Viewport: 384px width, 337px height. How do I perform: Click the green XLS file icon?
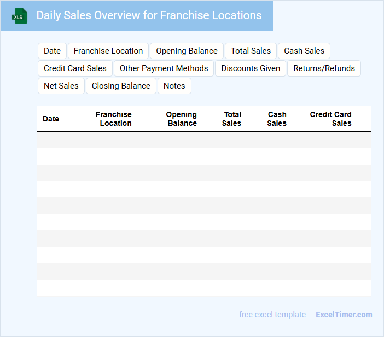pyautogui.click(x=20, y=16)
